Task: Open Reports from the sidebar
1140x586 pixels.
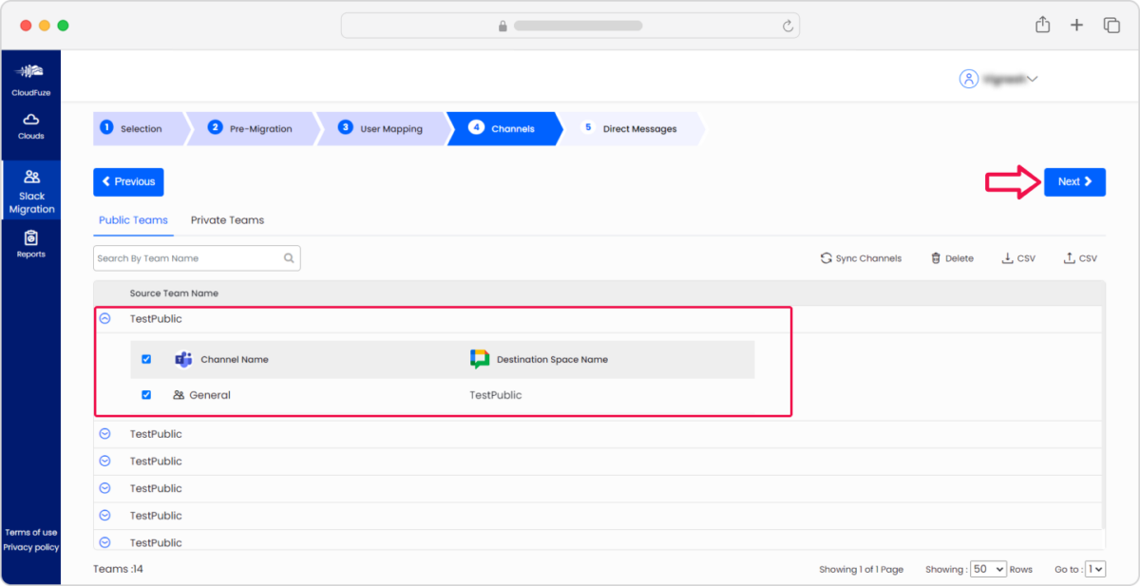Action: pos(31,244)
